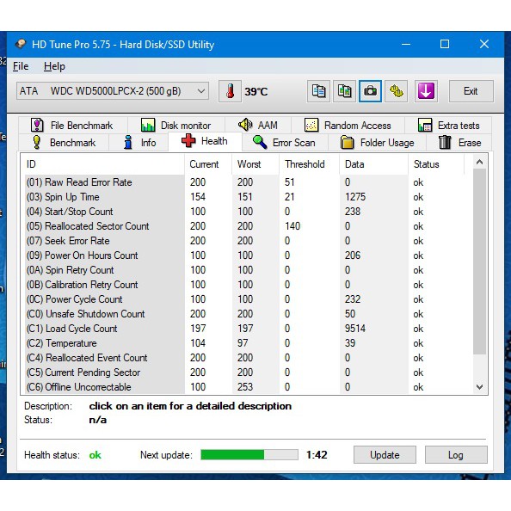Image resolution: width=511 pixels, height=511 pixels.
Task: Click the copy screenshot to clipboard icon
Action: tap(344, 91)
